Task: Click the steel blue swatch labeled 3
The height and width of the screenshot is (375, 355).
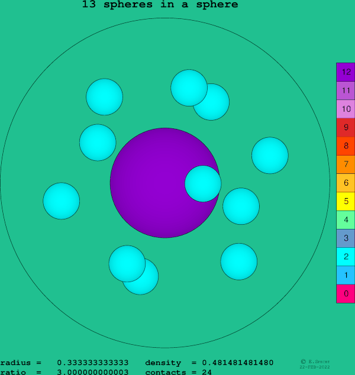Action: 346,238
